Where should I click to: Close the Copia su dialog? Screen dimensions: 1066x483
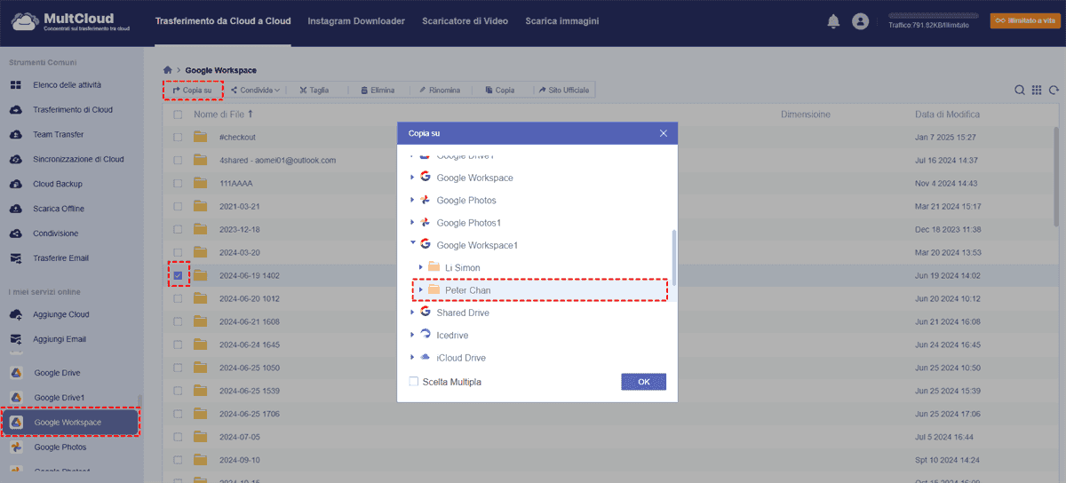tap(663, 133)
